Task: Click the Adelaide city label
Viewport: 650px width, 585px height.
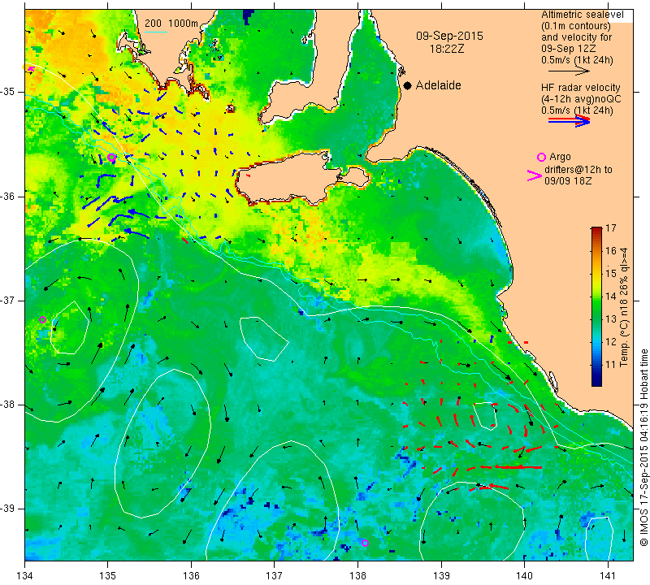Action: click(438, 85)
